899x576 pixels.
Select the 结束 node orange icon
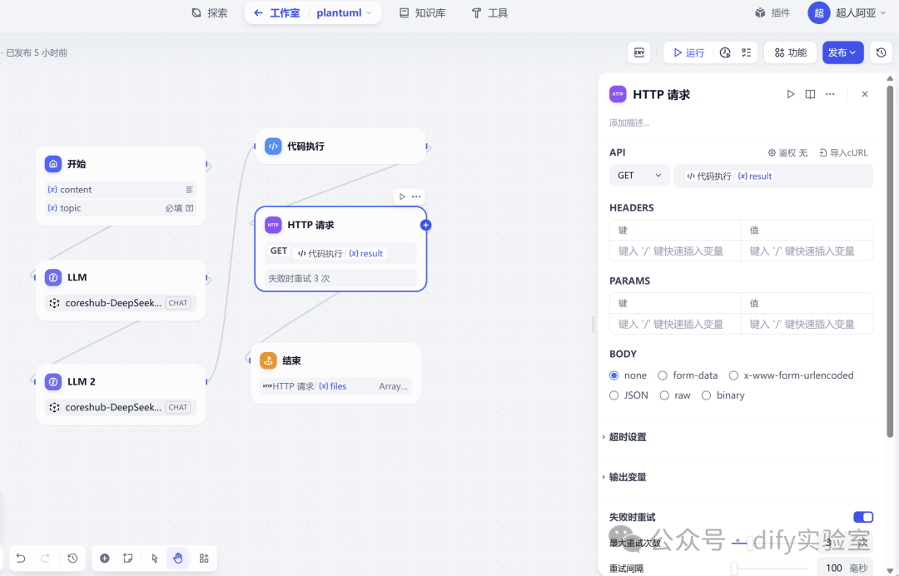click(268, 360)
